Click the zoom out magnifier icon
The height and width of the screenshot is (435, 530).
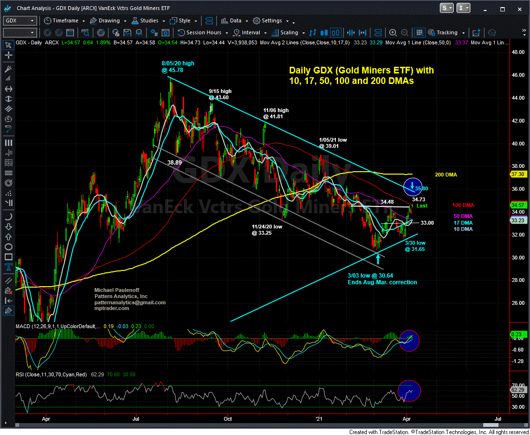click(404, 33)
